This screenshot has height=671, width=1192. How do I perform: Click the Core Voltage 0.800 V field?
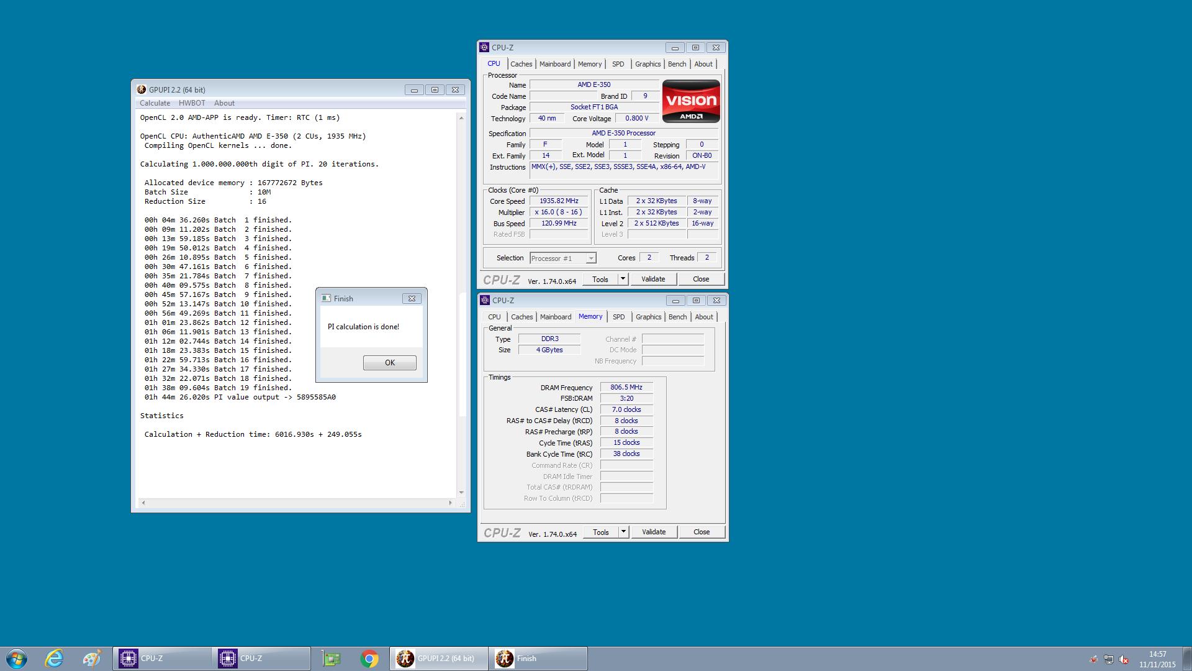(x=637, y=118)
